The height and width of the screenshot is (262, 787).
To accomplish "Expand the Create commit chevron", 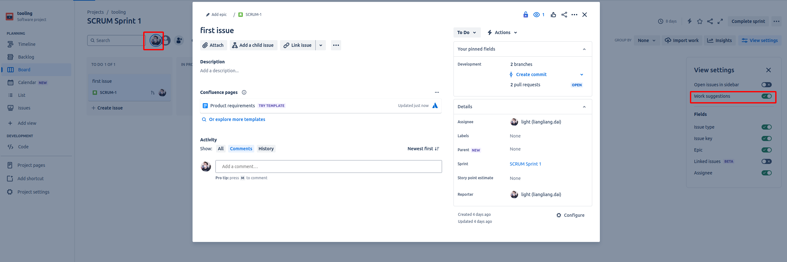I will (x=582, y=74).
